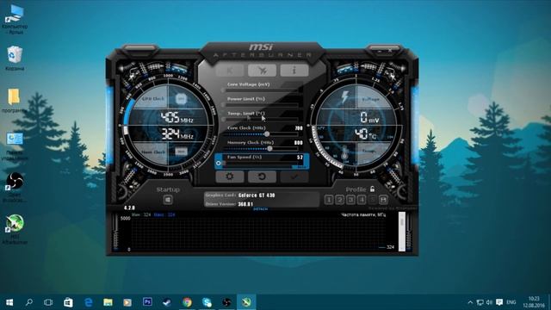Open the OC Scanner airplane icon button
This screenshot has width=551, height=310.
coord(262,71)
